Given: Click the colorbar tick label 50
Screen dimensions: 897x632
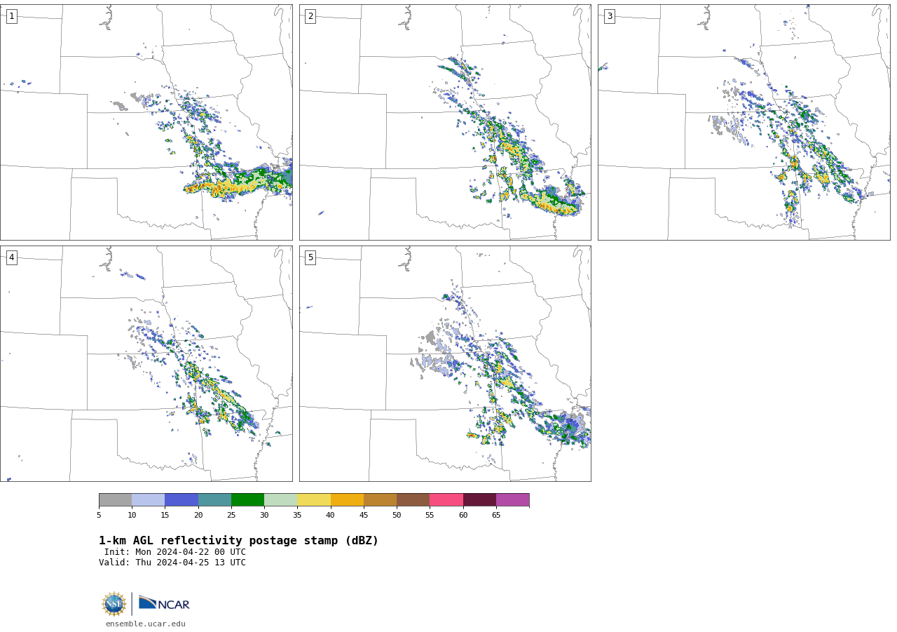Looking at the screenshot, I should [x=397, y=516].
